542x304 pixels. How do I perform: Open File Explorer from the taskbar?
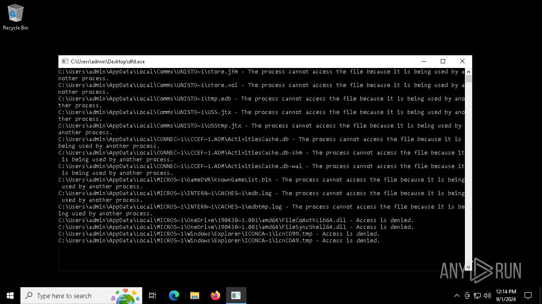(x=194, y=296)
